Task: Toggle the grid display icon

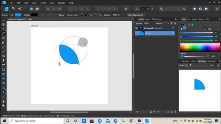Action: [x=137, y=9]
